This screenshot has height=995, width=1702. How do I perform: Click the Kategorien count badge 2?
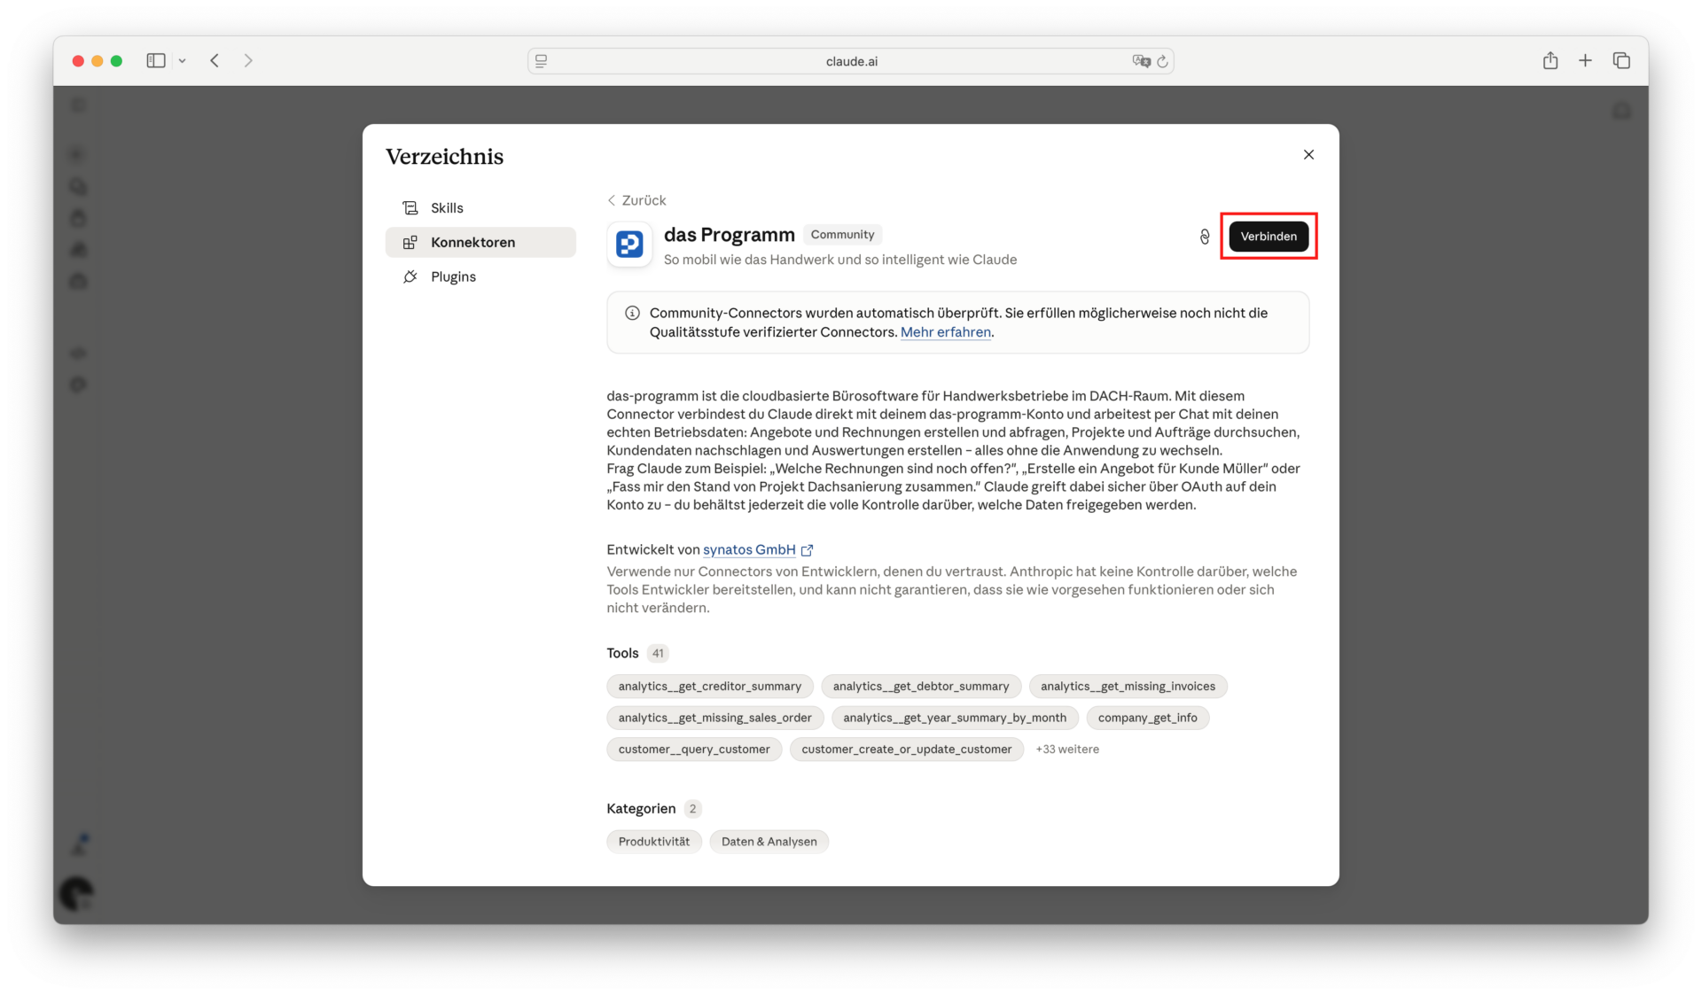tap(692, 808)
